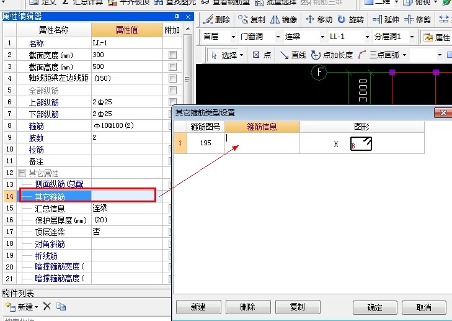
Task: Click the stirrup shape figure thumbnail
Action: [361, 143]
